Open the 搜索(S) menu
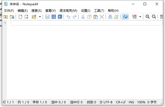This screenshot has width=165, height=107. pyautogui.click(x=36, y=11)
